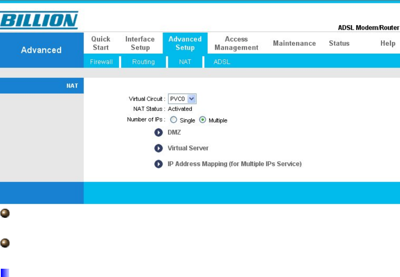
Task: Select the Advanced Setup tab
Action: click(185, 43)
